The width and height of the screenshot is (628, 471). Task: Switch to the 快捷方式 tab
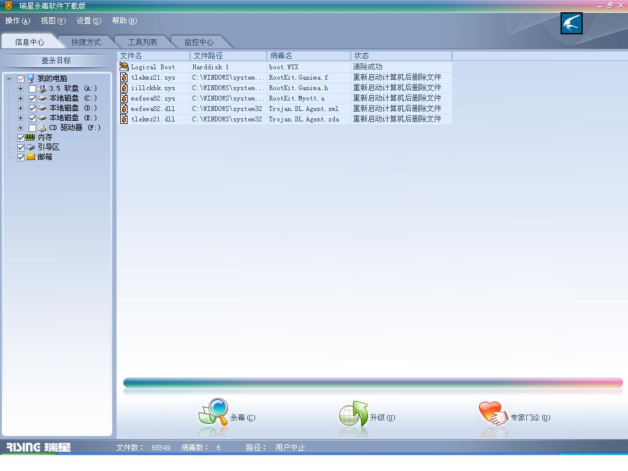point(86,42)
